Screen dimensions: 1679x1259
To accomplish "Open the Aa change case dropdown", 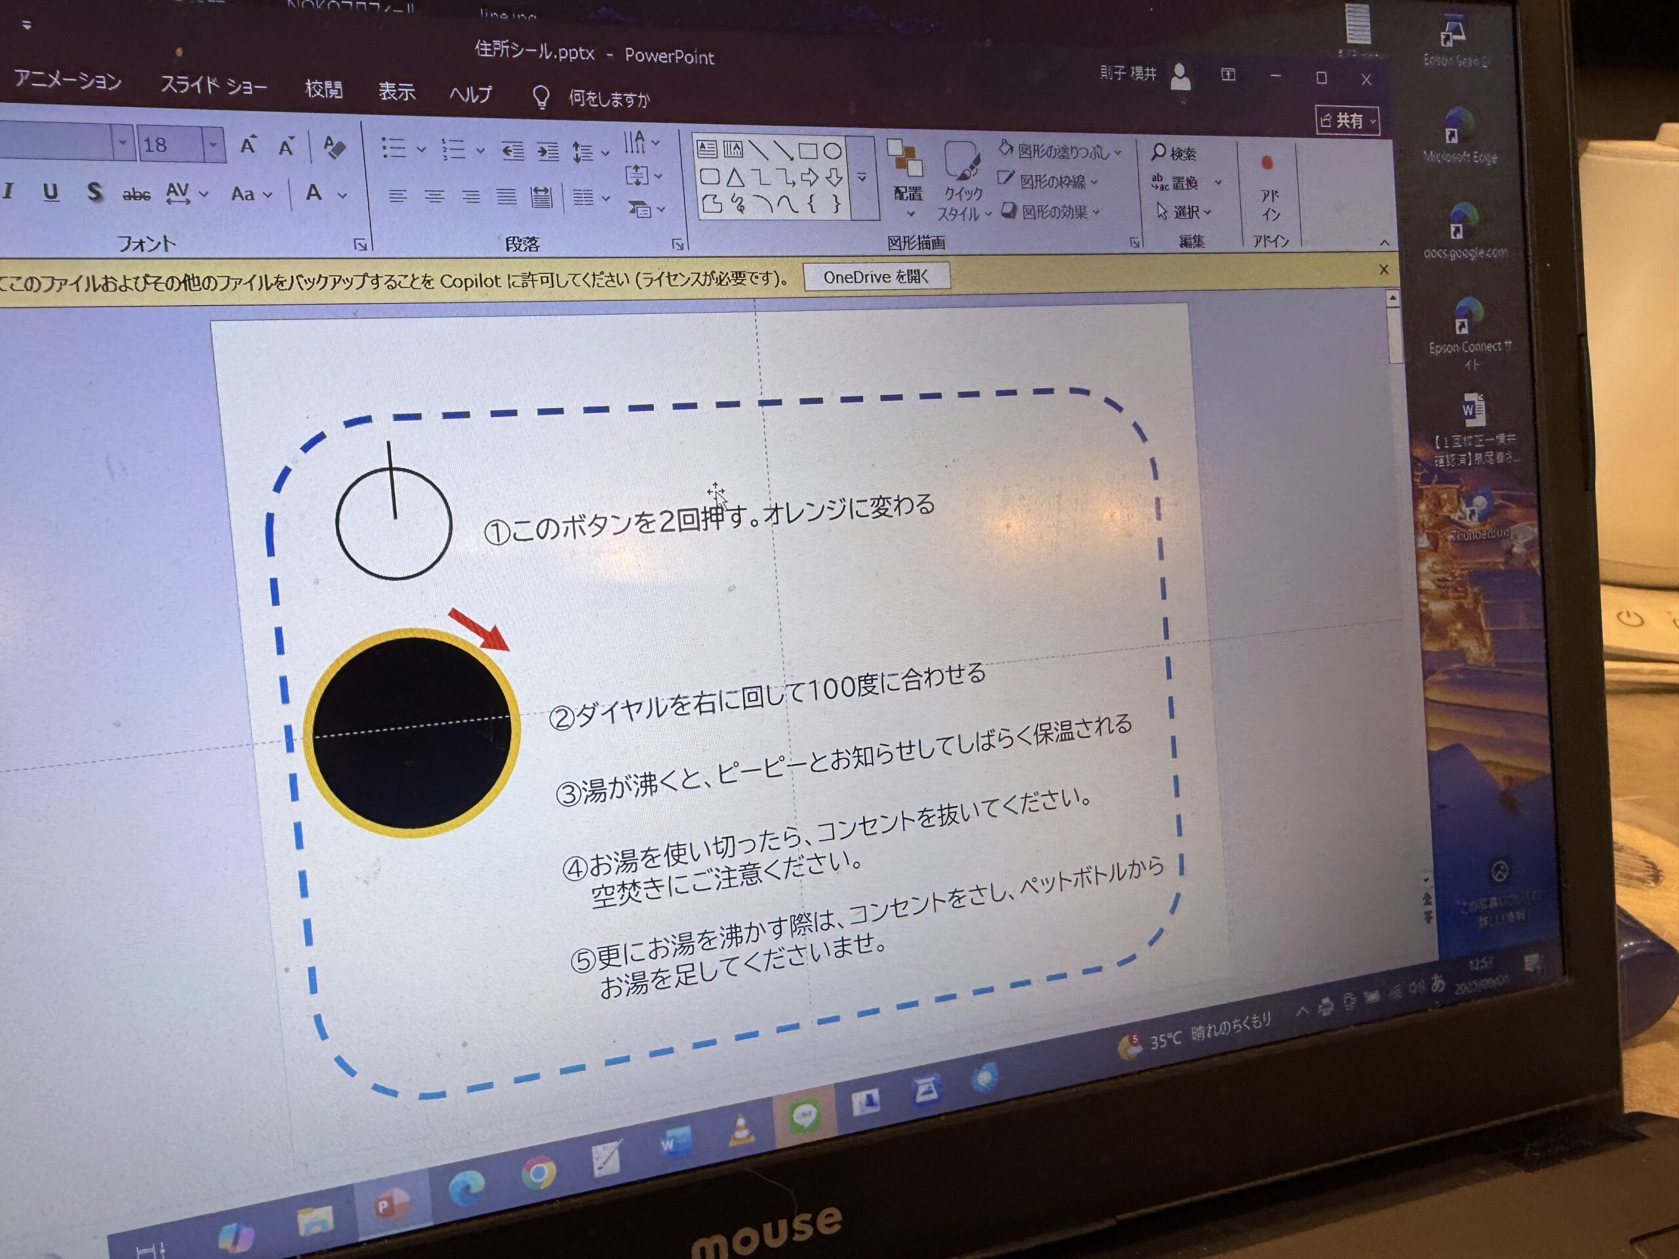I will coord(251,194).
